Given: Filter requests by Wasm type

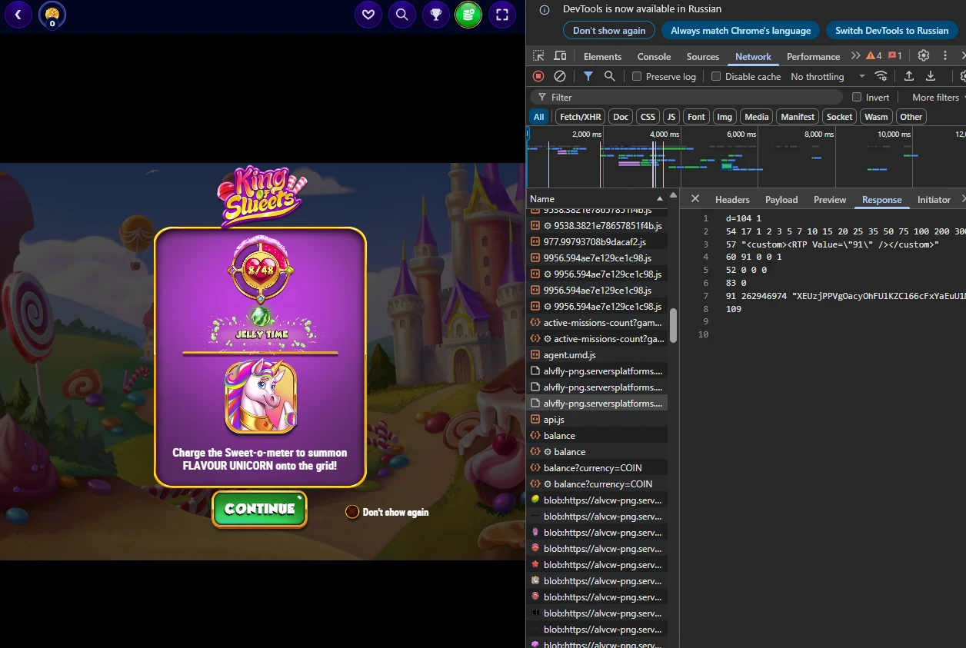Looking at the screenshot, I should (876, 117).
